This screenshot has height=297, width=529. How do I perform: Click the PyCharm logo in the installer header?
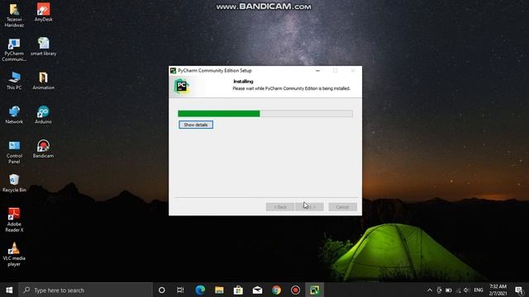(x=181, y=86)
